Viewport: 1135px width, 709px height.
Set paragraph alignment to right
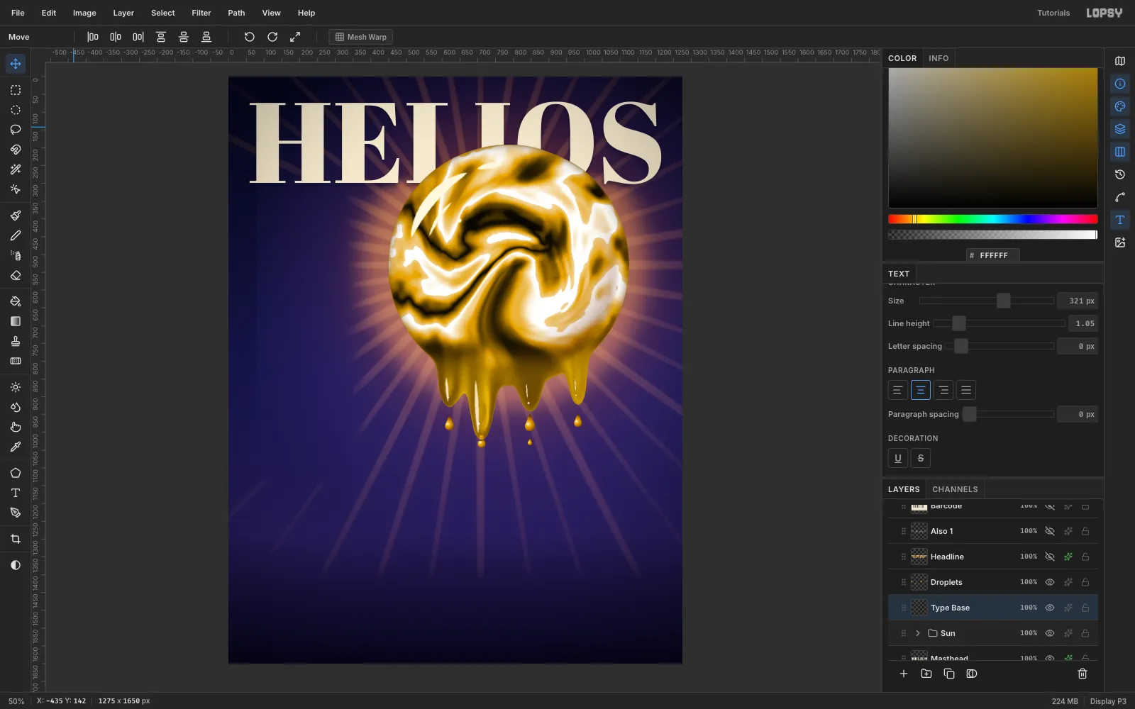pos(943,390)
